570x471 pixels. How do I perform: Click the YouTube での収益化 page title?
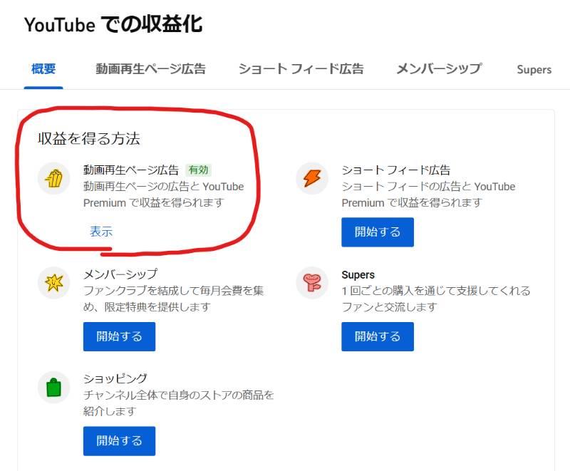[113, 25]
